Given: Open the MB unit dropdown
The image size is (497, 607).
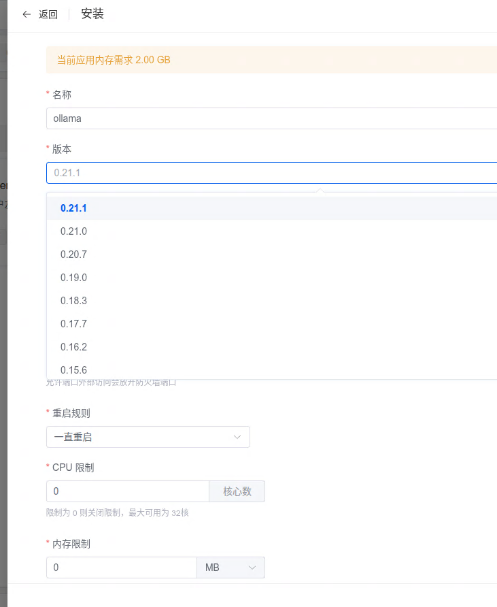Looking at the screenshot, I should [230, 568].
